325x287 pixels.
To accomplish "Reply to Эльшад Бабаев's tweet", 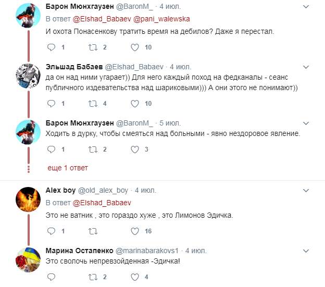I will 51,104.
